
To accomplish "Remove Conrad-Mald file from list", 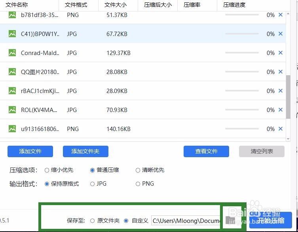I will click(x=281, y=53).
